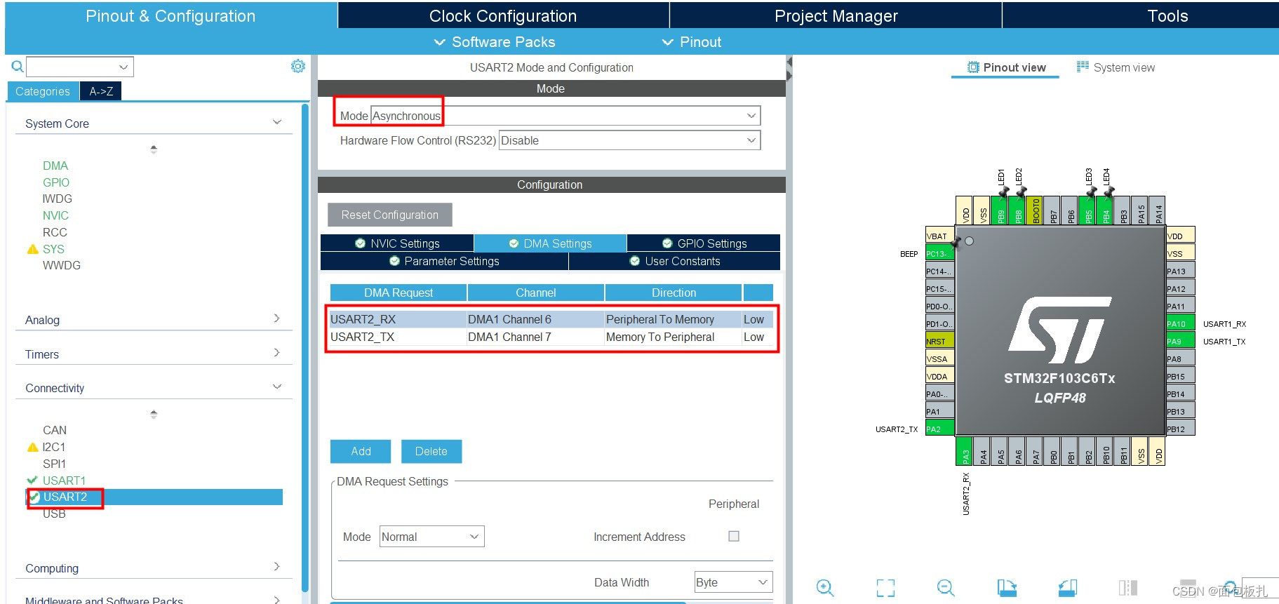The image size is (1279, 604).
Task: Expand the Computing category
Action: point(276,567)
